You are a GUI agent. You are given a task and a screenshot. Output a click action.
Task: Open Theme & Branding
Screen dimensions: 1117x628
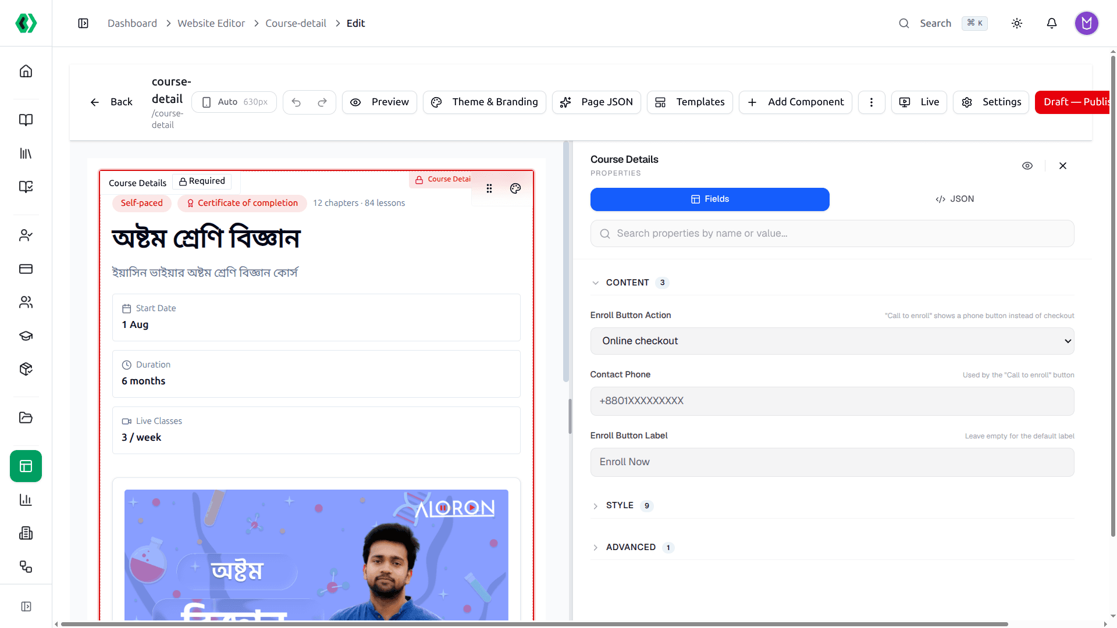(x=484, y=102)
